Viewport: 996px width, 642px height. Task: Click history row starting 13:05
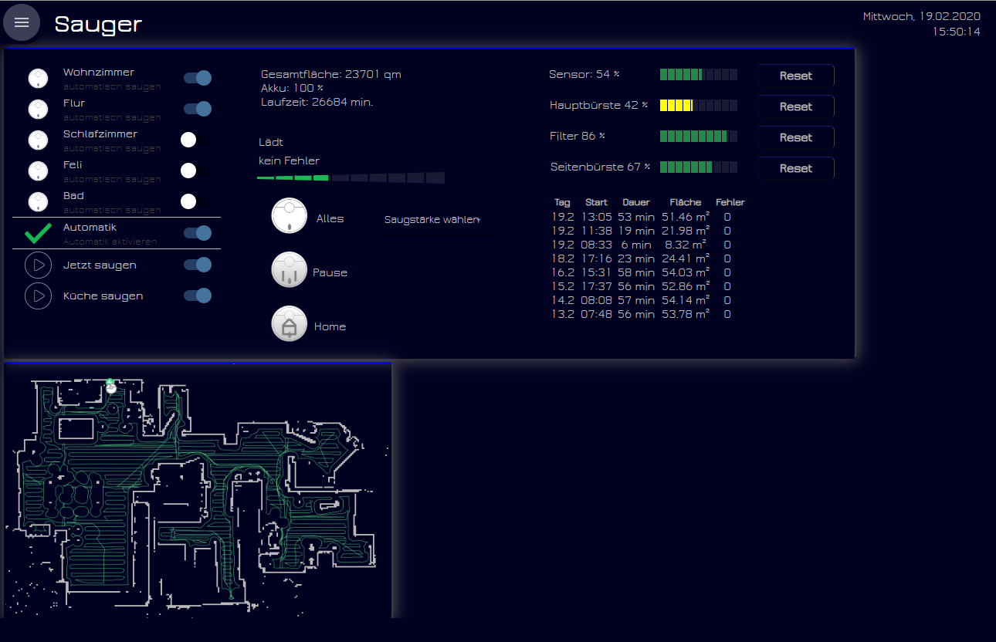pos(642,217)
